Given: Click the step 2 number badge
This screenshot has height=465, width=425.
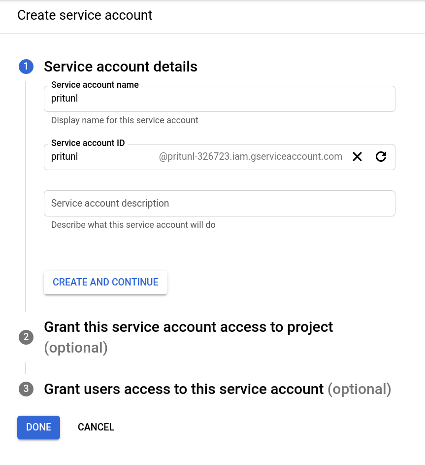Looking at the screenshot, I should (x=26, y=337).
